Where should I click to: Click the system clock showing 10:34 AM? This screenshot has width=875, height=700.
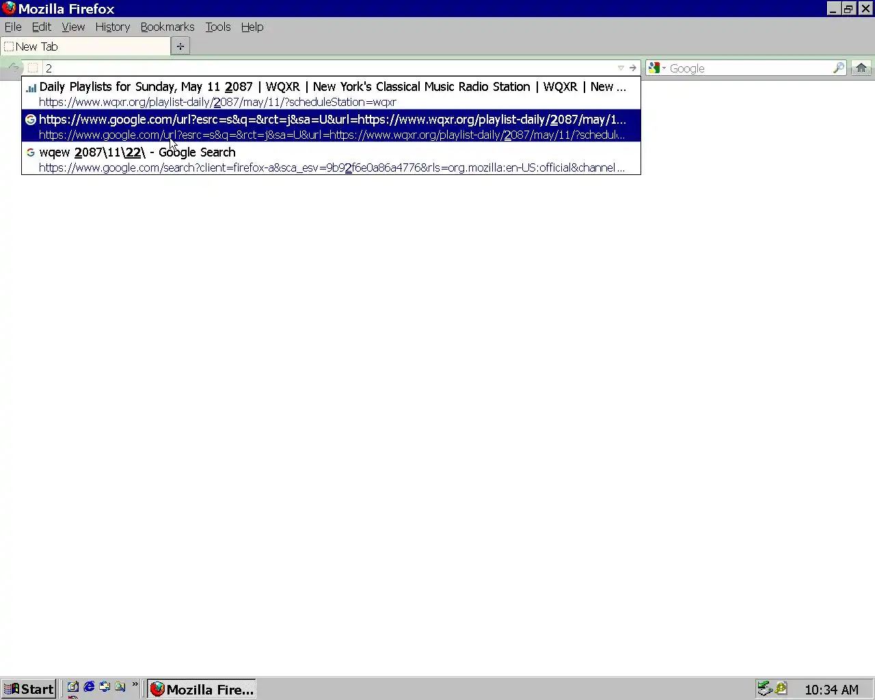tap(831, 690)
